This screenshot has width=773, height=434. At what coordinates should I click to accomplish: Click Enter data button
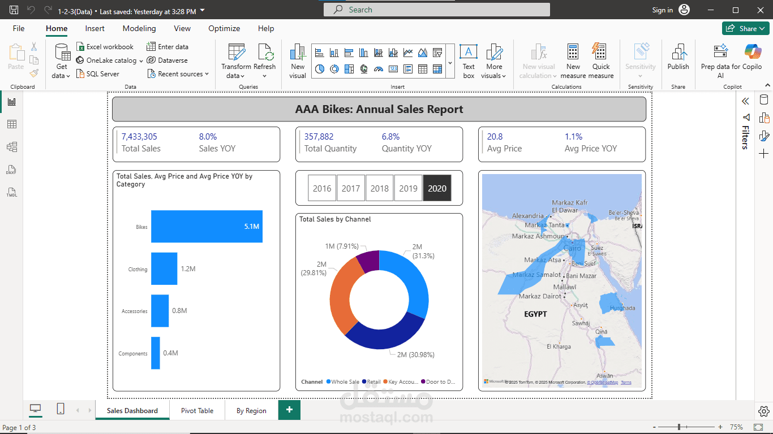click(x=168, y=47)
